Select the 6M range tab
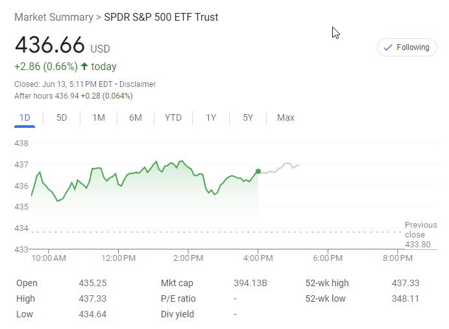This screenshot has height=329, width=449. [x=136, y=117]
